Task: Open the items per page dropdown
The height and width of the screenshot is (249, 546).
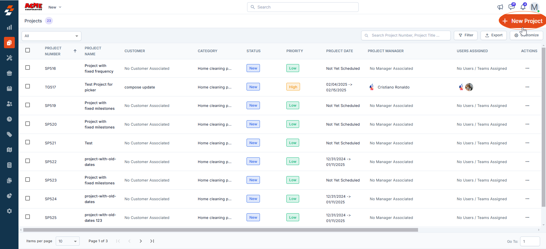Action: tap(68, 241)
